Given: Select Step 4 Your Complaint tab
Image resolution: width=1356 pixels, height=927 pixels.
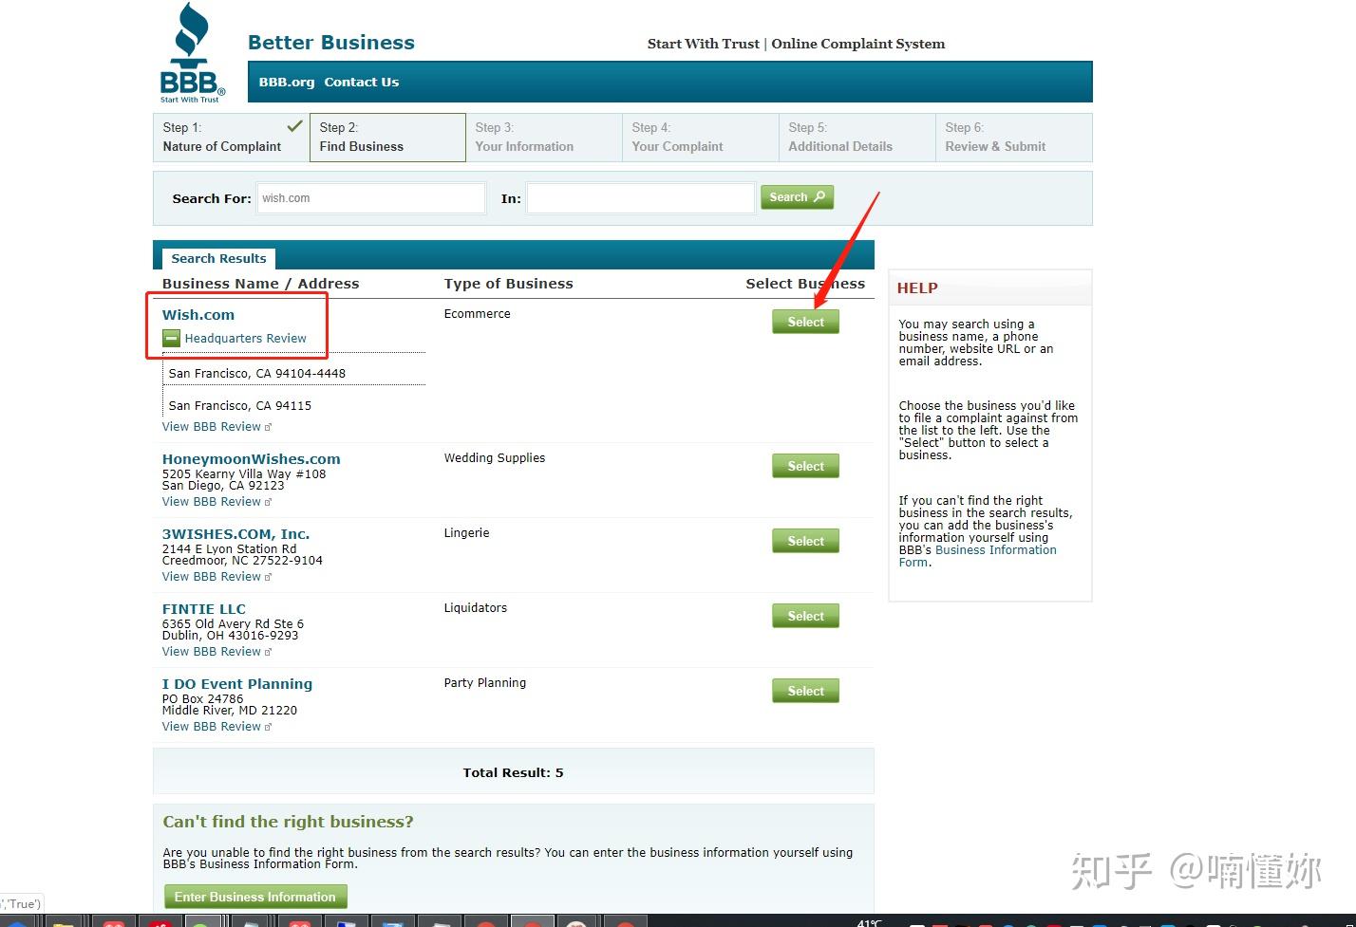Looking at the screenshot, I should coord(701,138).
